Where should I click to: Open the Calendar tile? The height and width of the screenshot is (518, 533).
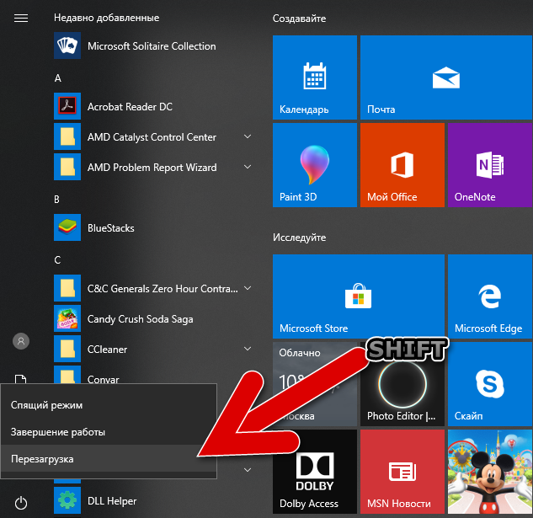click(314, 77)
